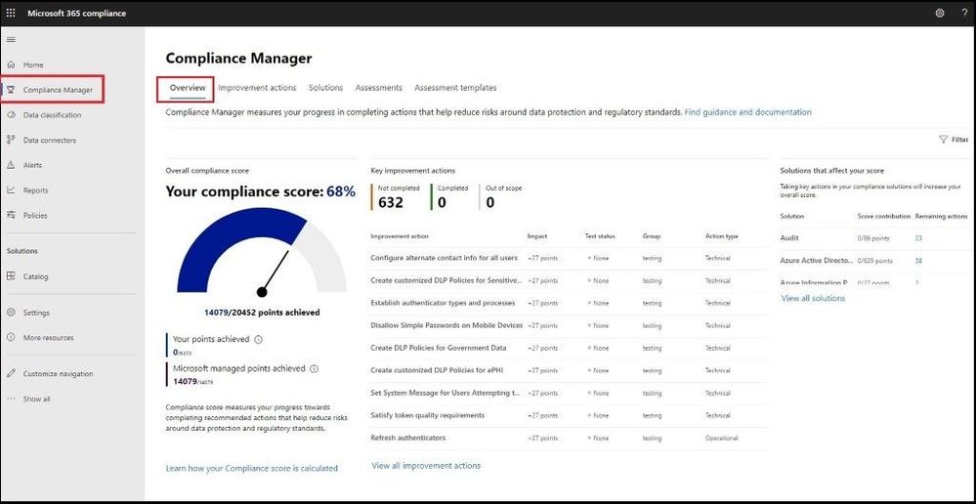Click the Alerts warning icon
The width and height of the screenshot is (976, 504).
(11, 165)
